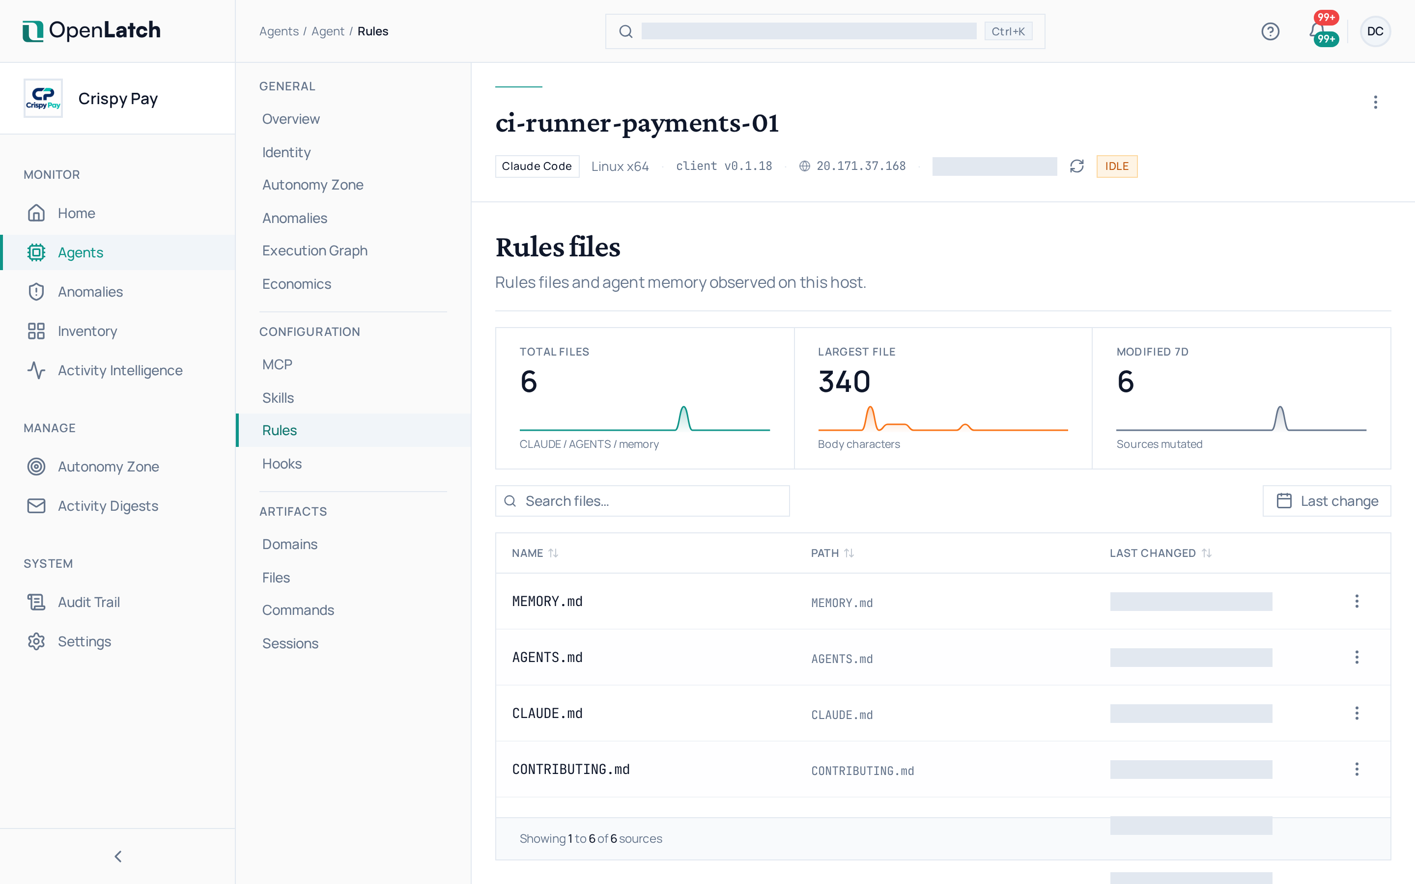The image size is (1415, 884).
Task: Open the Domains artifacts page
Action: click(x=353, y=544)
